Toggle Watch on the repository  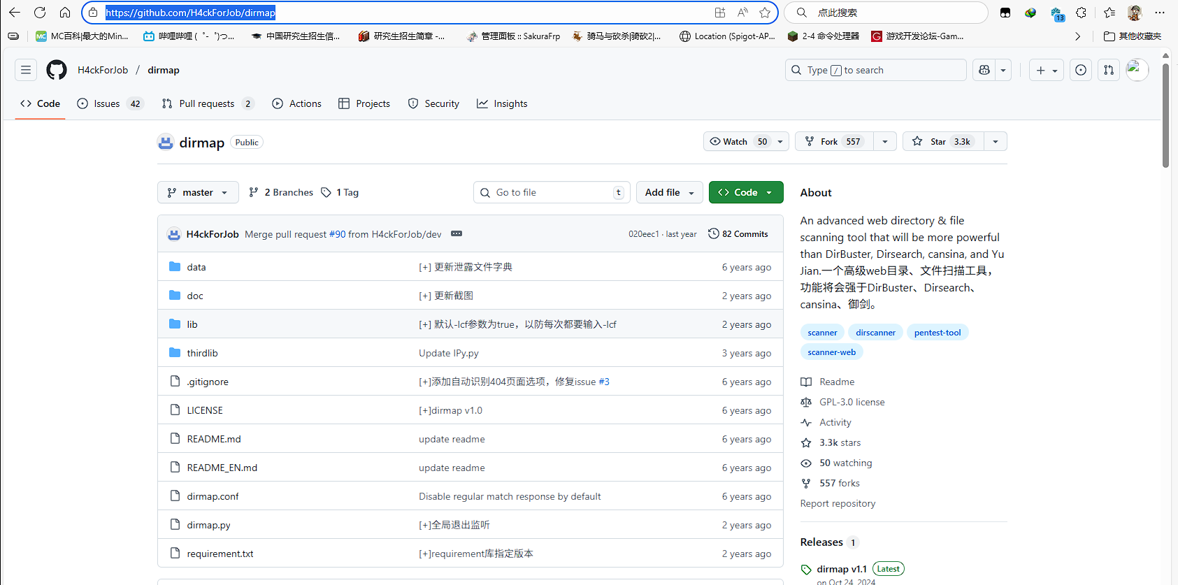738,141
